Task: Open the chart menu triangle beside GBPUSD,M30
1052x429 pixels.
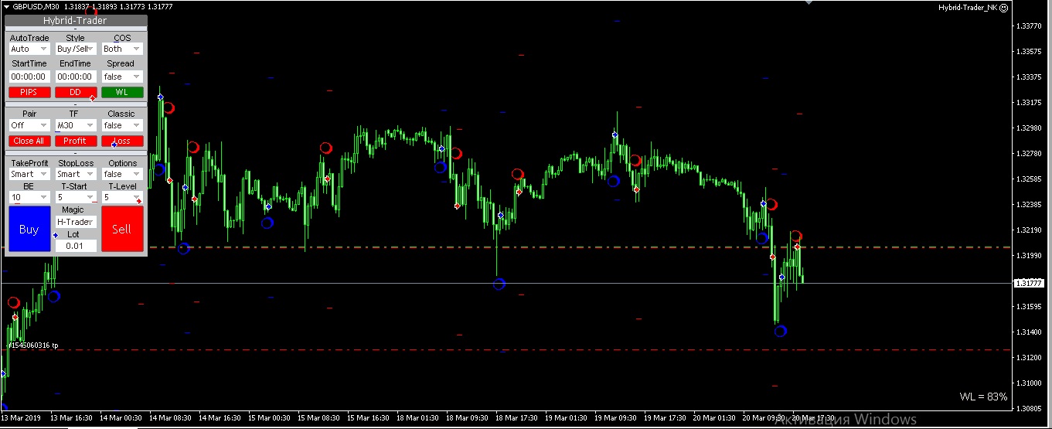Action: click(x=6, y=6)
